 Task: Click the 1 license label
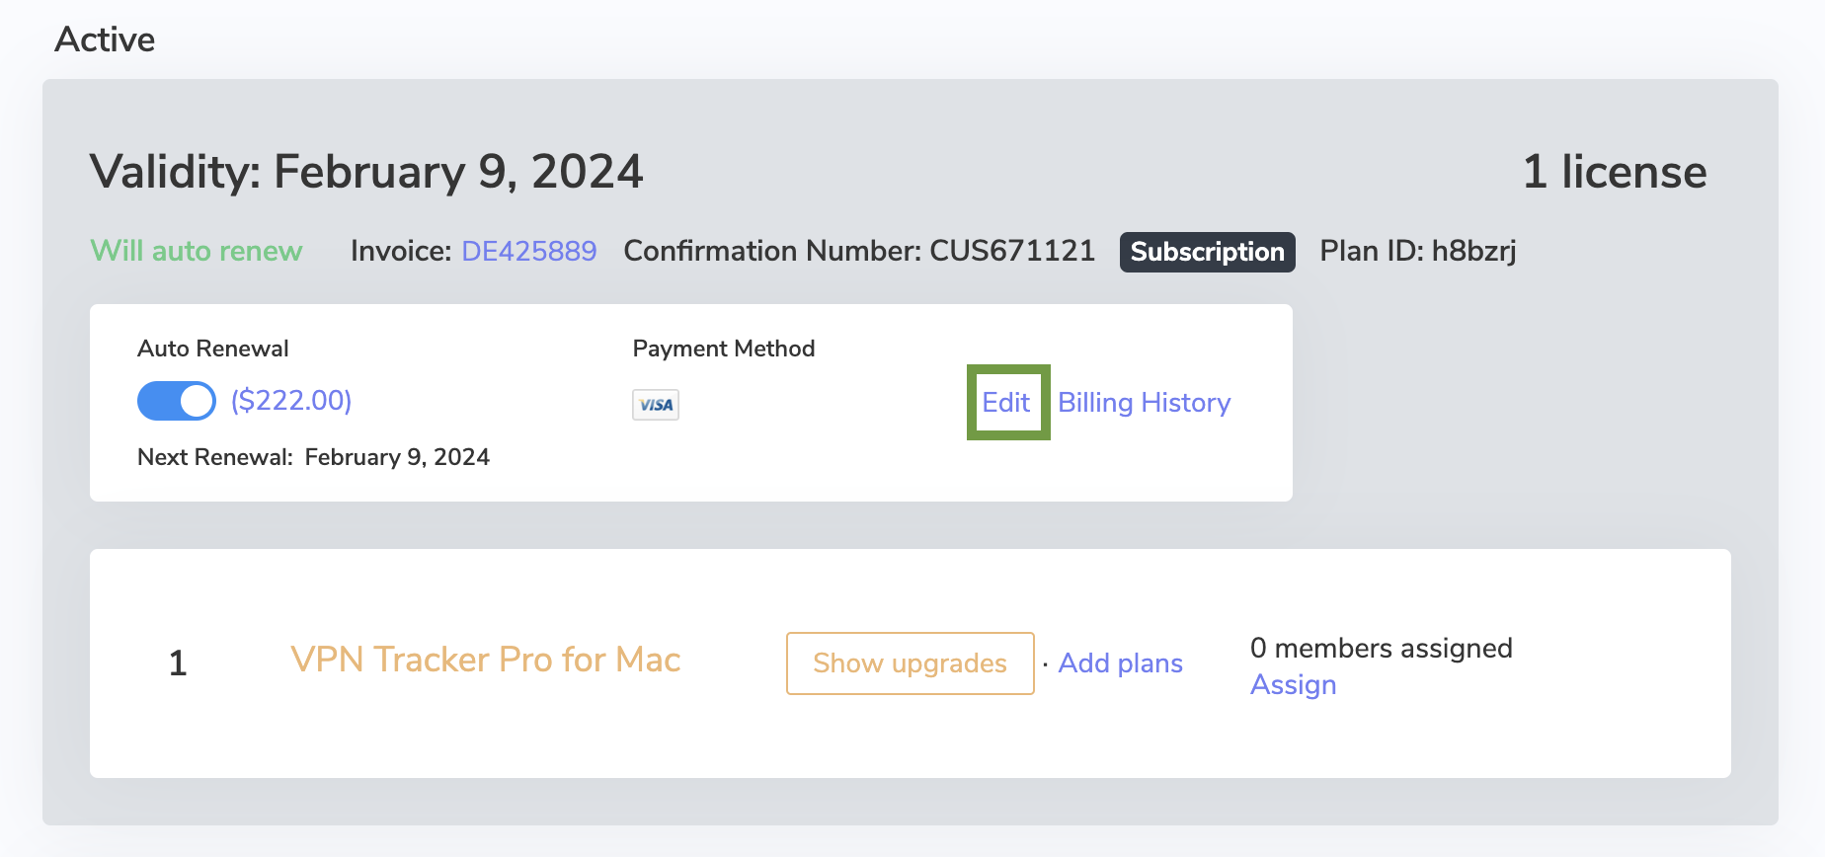pyautogui.click(x=1614, y=171)
